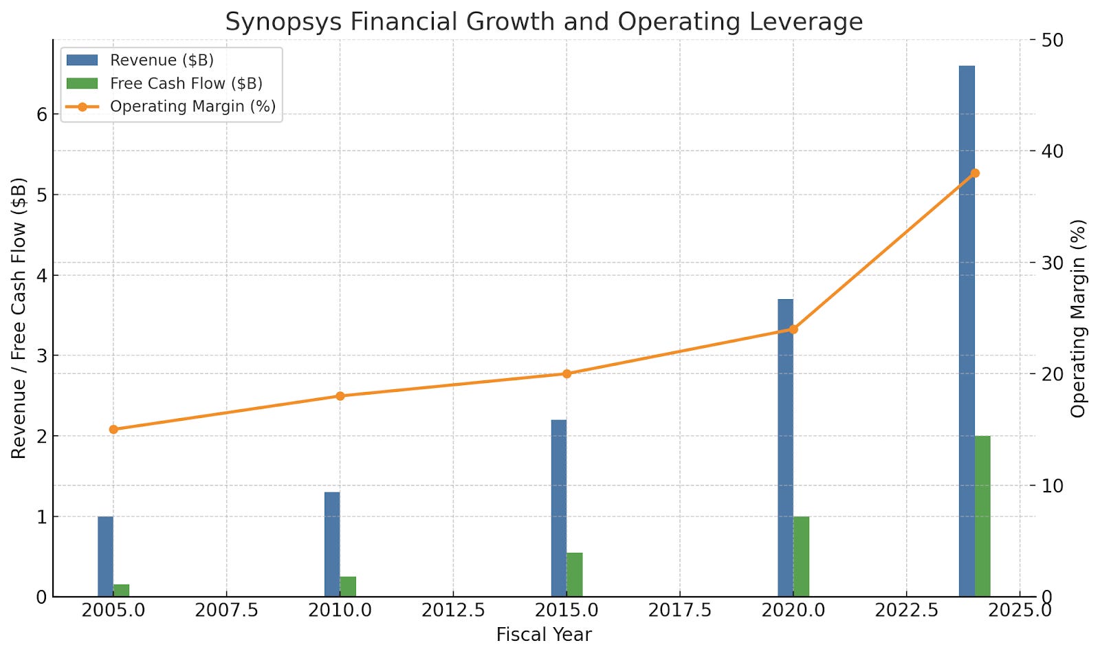
Task: Click the '4' left y-axis tick label
Action: 42,275
